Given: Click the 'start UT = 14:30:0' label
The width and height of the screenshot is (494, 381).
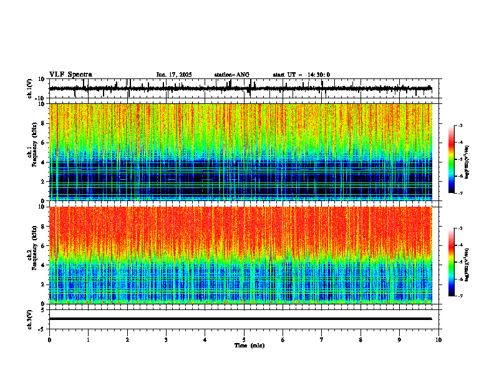Looking at the screenshot, I should 301,75.
